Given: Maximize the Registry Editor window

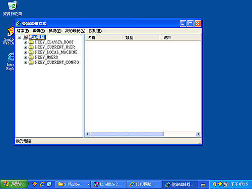Looking at the screenshot, I should (x=191, y=24).
